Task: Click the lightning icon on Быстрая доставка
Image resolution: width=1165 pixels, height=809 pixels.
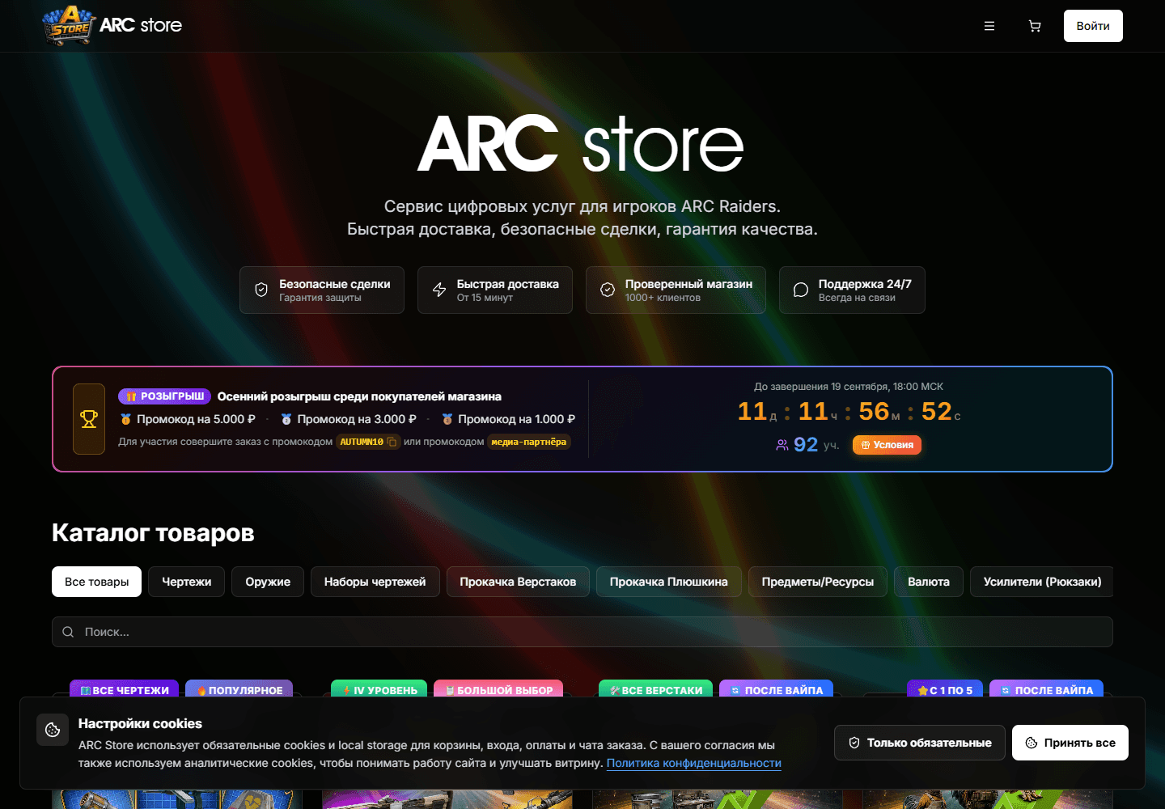Action: pos(439,290)
